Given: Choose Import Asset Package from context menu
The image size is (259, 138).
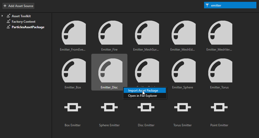Looking at the screenshot, I should 145,91.
